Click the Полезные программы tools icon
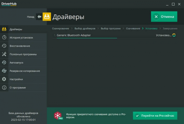 click(x=4, y=54)
